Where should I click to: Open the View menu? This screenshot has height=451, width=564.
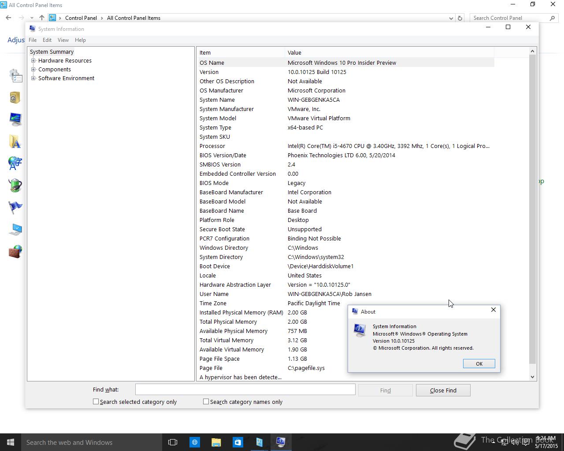[x=63, y=40]
